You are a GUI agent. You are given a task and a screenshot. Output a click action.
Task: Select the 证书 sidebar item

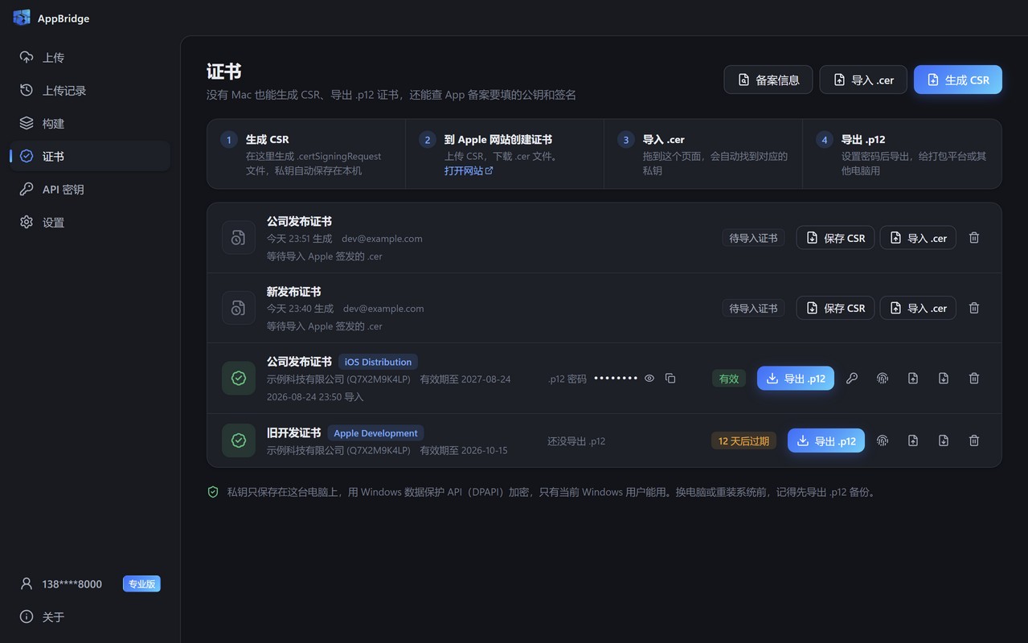click(x=90, y=157)
